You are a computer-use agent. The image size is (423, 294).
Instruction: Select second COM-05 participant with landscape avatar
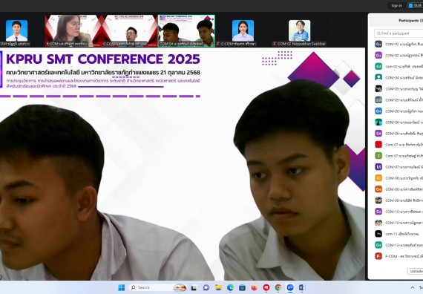[x=399, y=100]
